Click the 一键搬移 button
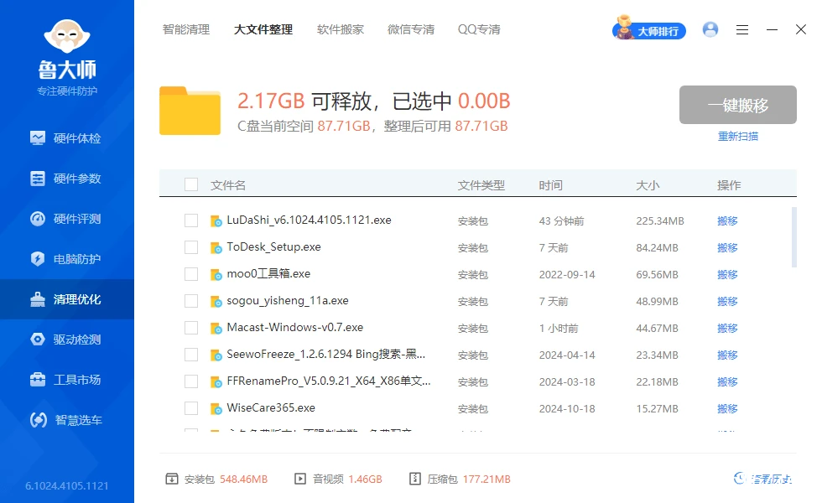The height and width of the screenshot is (503, 822). pos(737,105)
